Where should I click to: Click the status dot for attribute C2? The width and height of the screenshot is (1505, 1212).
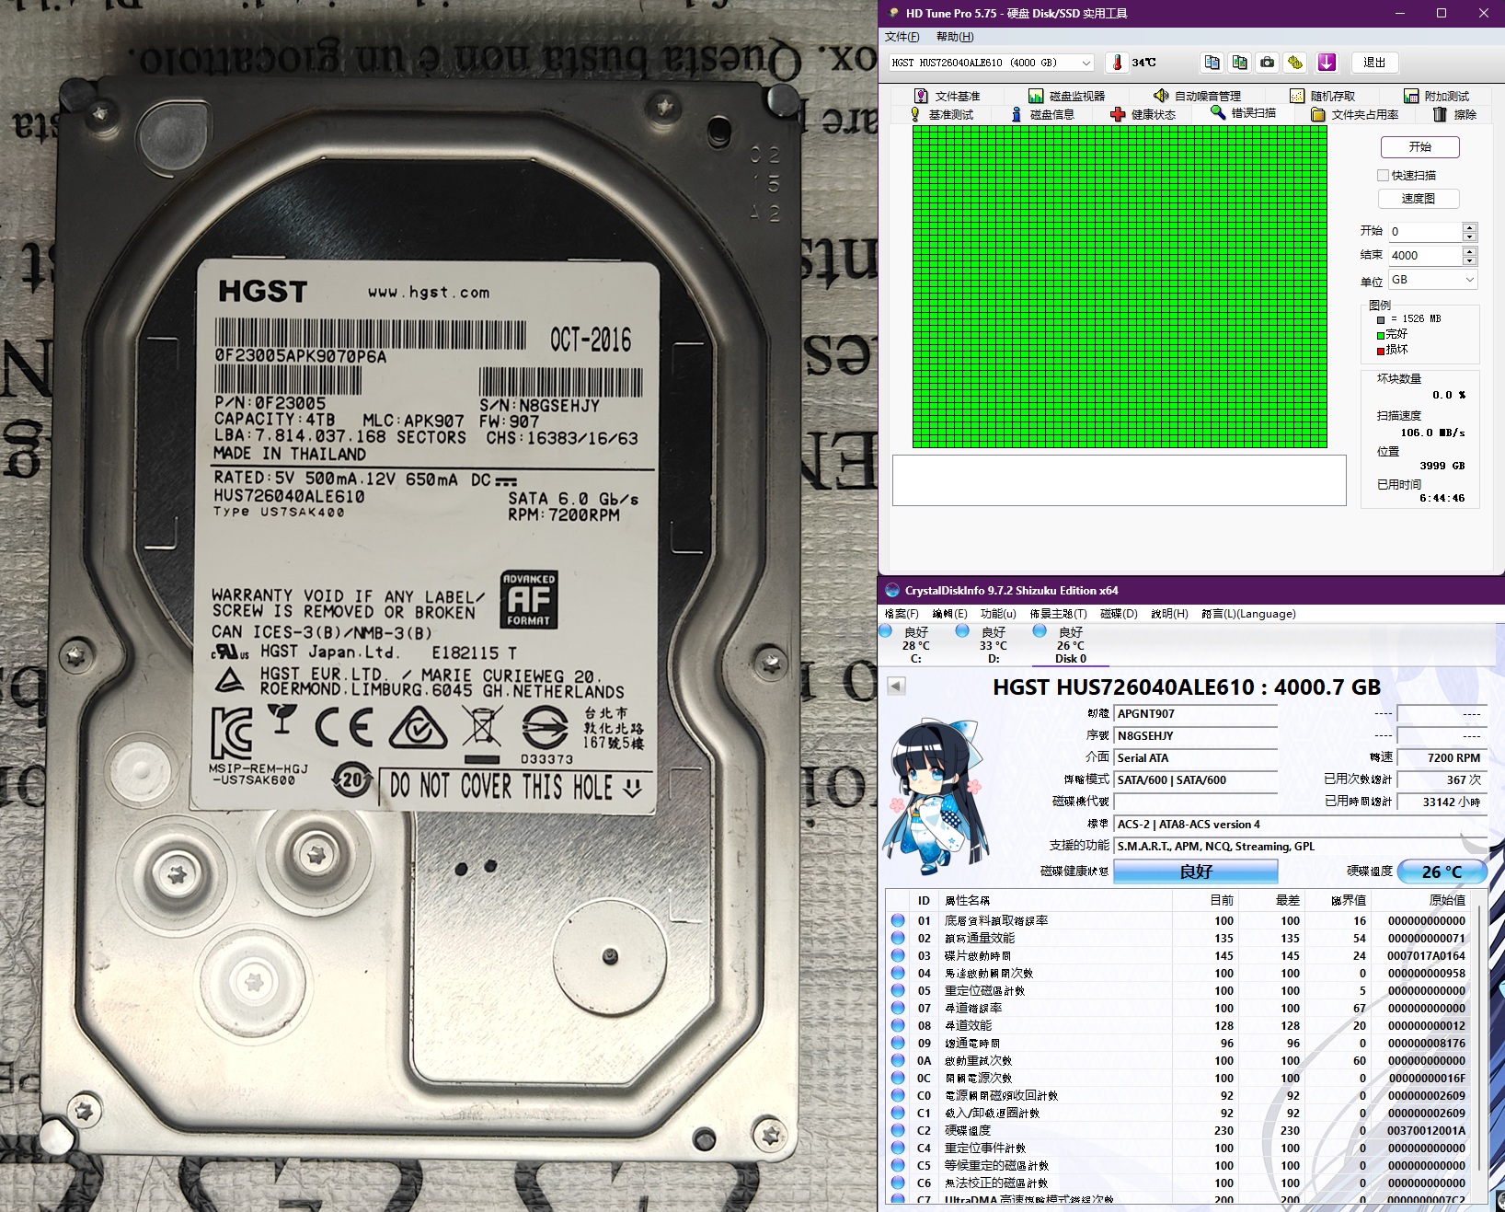pos(898,1130)
